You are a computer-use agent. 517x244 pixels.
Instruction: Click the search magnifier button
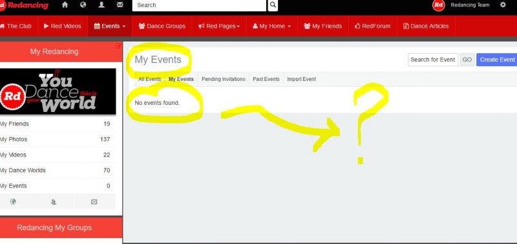(x=273, y=5)
